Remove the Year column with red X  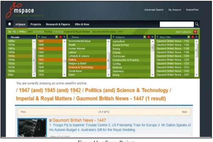(60, 37)
